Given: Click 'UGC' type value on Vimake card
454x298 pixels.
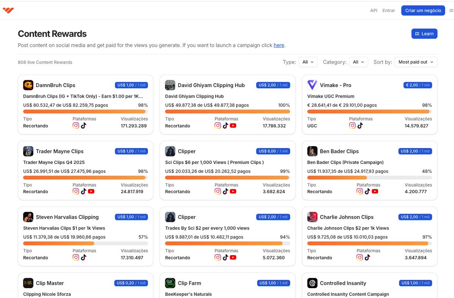Looking at the screenshot, I should point(312,126).
